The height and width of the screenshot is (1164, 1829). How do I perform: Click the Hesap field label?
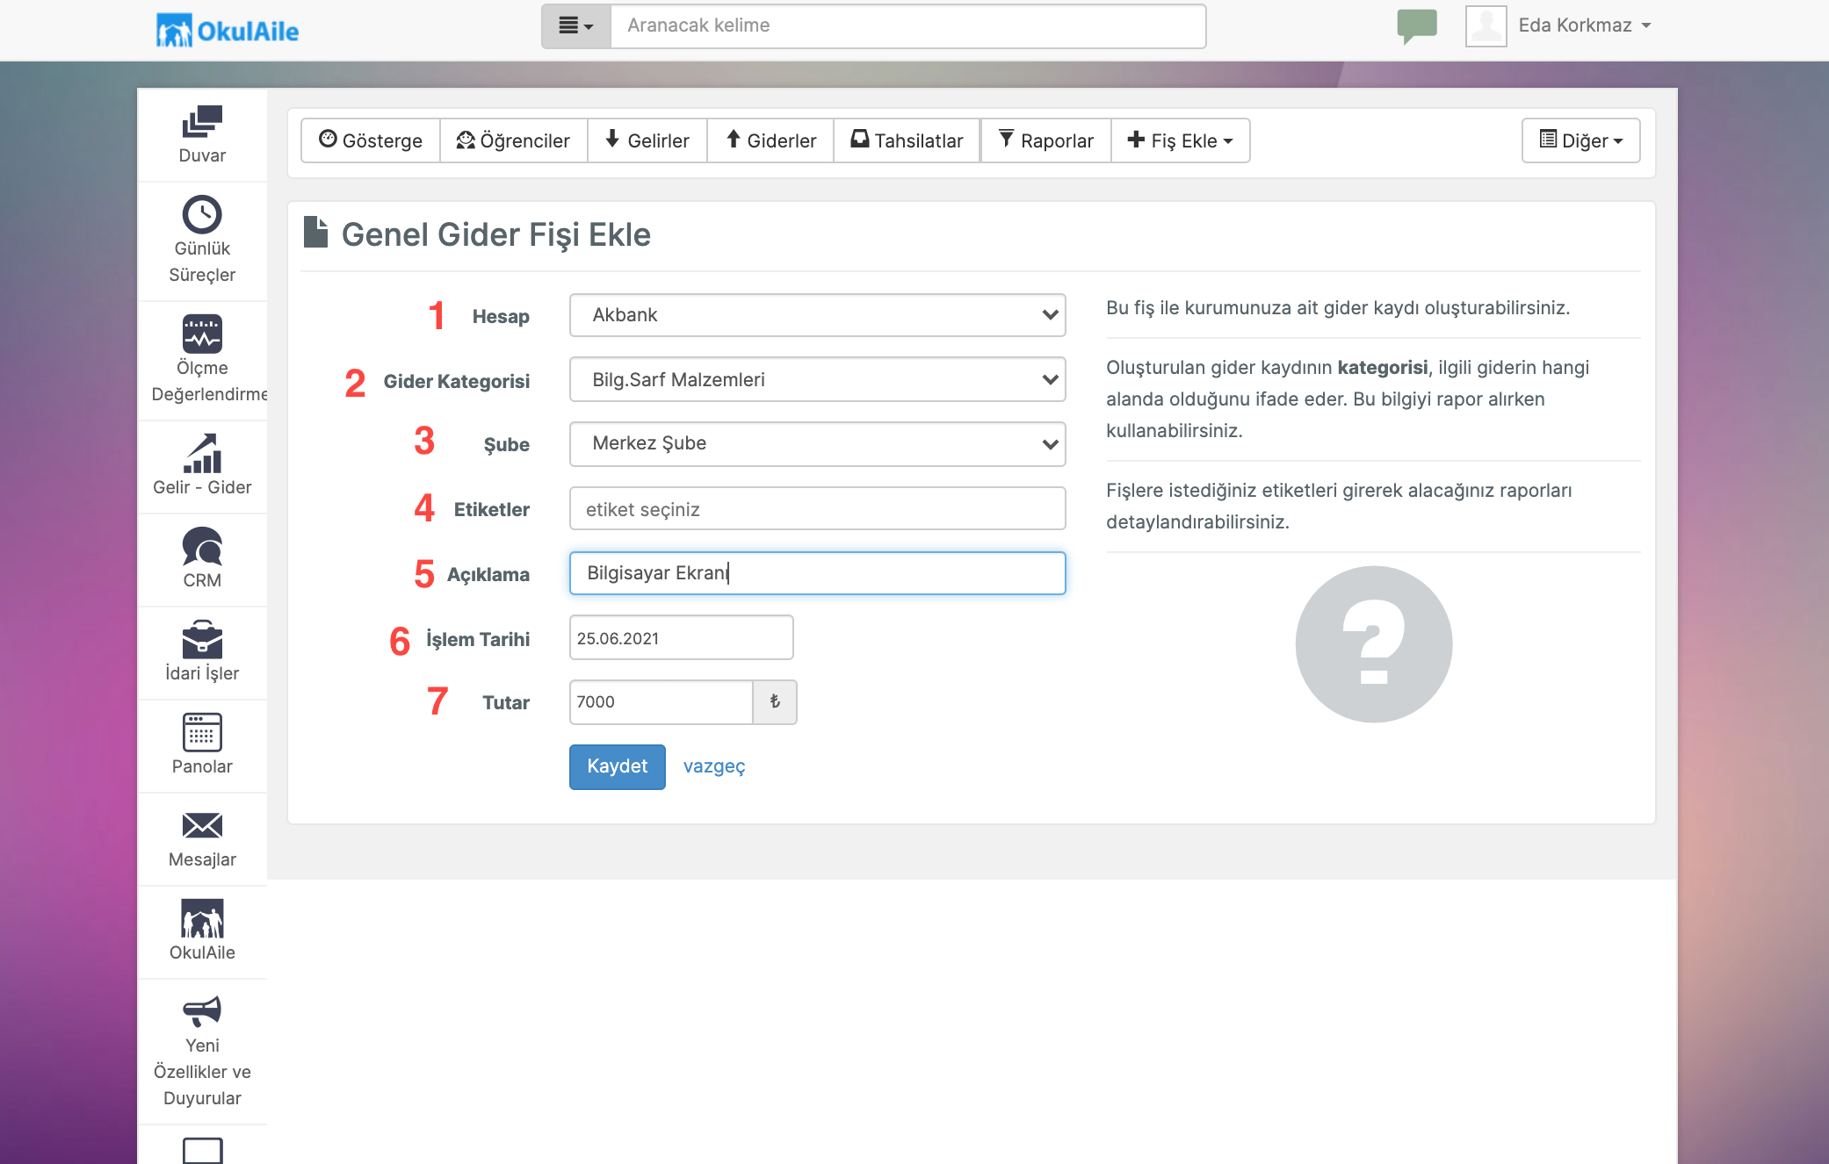click(x=501, y=317)
